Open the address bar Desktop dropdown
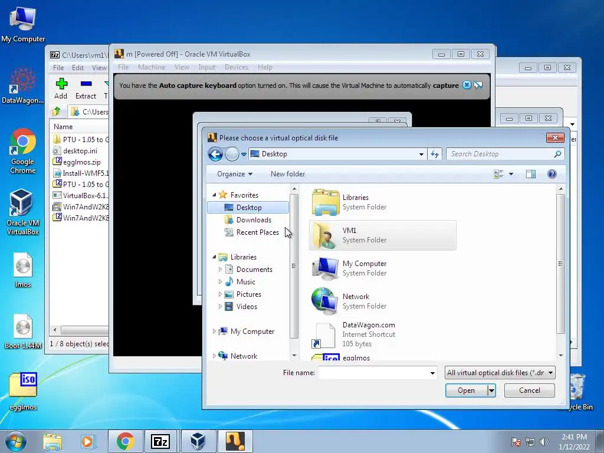Viewport: 604px width, 453px height. click(x=421, y=155)
